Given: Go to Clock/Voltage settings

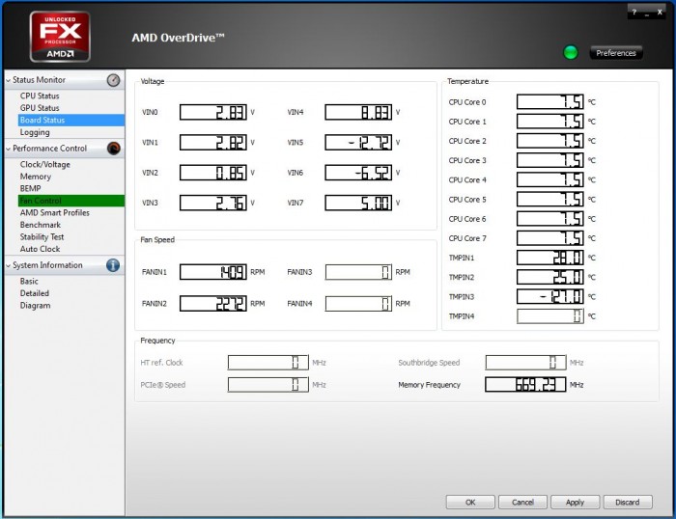Looking at the screenshot, I should (x=44, y=164).
